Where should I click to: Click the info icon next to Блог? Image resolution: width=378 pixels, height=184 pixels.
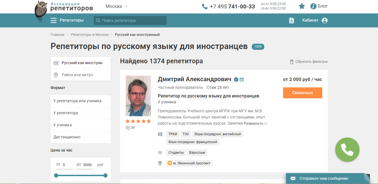pyautogui.click(x=313, y=6)
